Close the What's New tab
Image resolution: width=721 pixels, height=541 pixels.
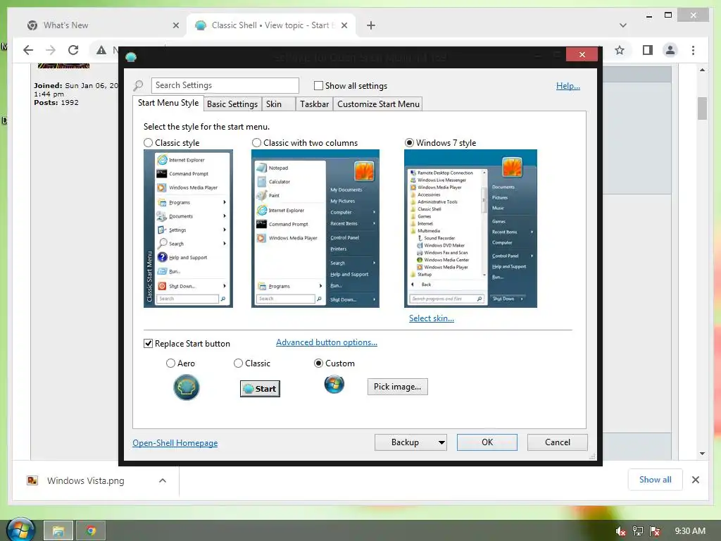(x=175, y=25)
